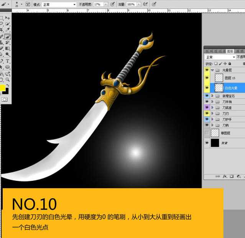This screenshot has width=245, height=238.
Task: Open the layer blend mode 正常 dropdown
Action: pyautogui.click(x=220, y=57)
